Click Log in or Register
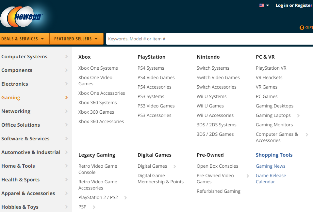 294,5
